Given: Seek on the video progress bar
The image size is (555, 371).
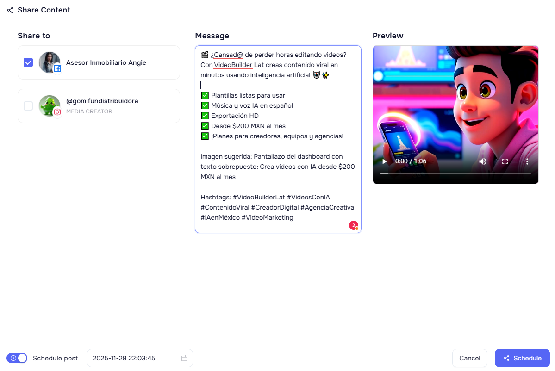Looking at the screenshot, I should pyautogui.click(x=455, y=173).
